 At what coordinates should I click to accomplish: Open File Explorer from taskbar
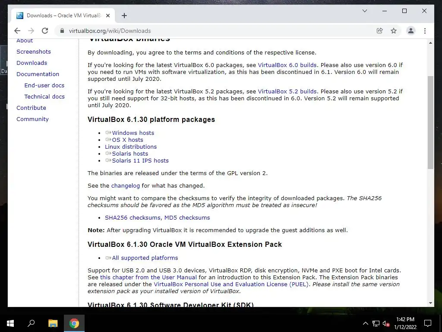point(53,323)
